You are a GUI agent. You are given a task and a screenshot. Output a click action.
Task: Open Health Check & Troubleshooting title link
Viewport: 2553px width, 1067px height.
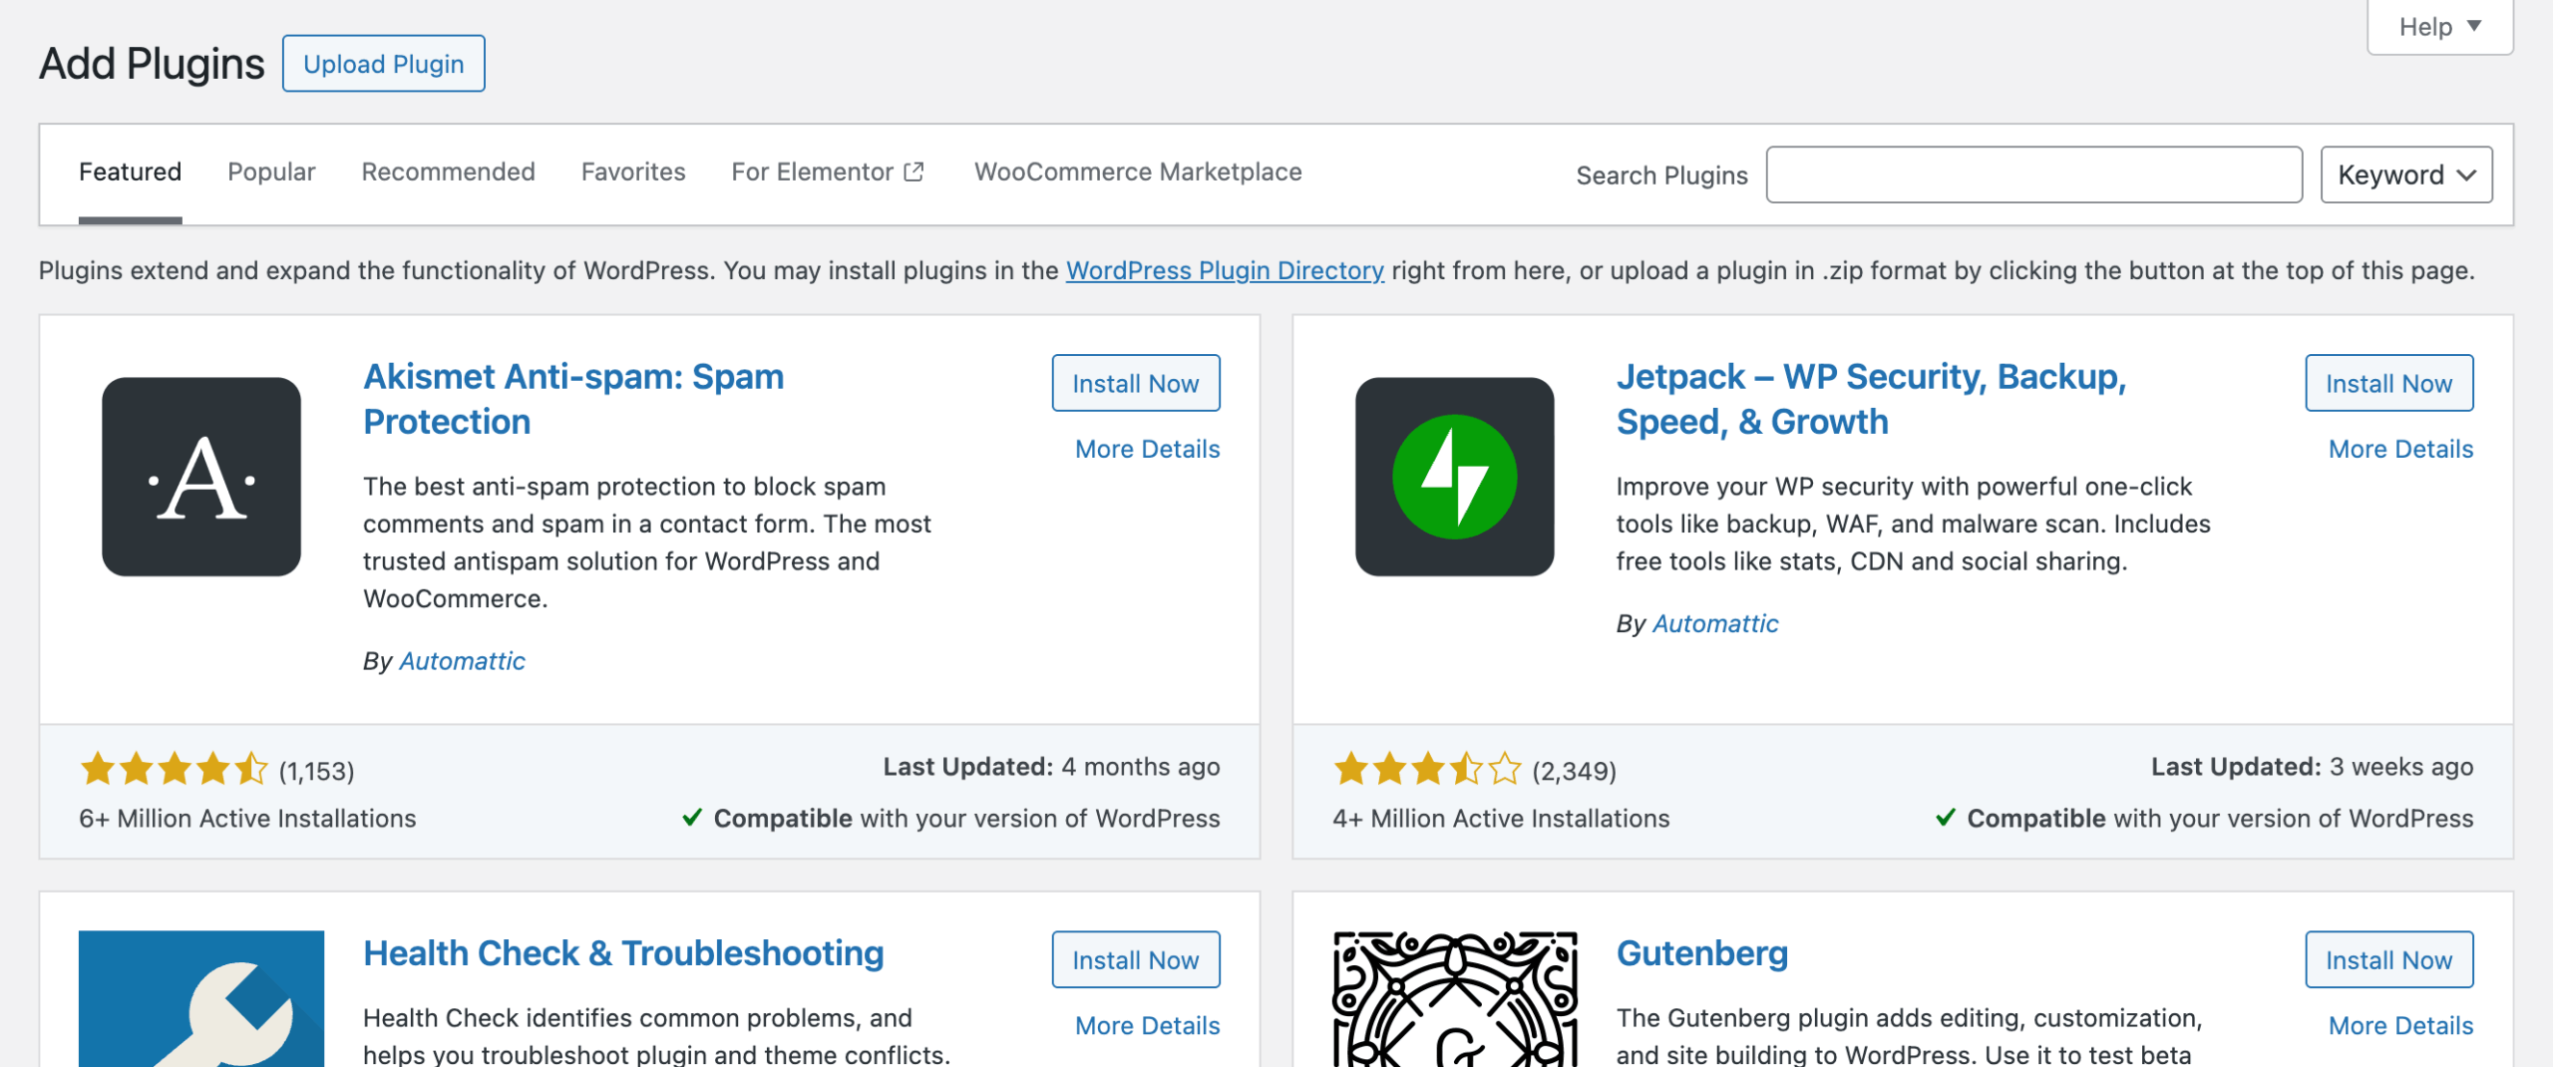coord(623,953)
